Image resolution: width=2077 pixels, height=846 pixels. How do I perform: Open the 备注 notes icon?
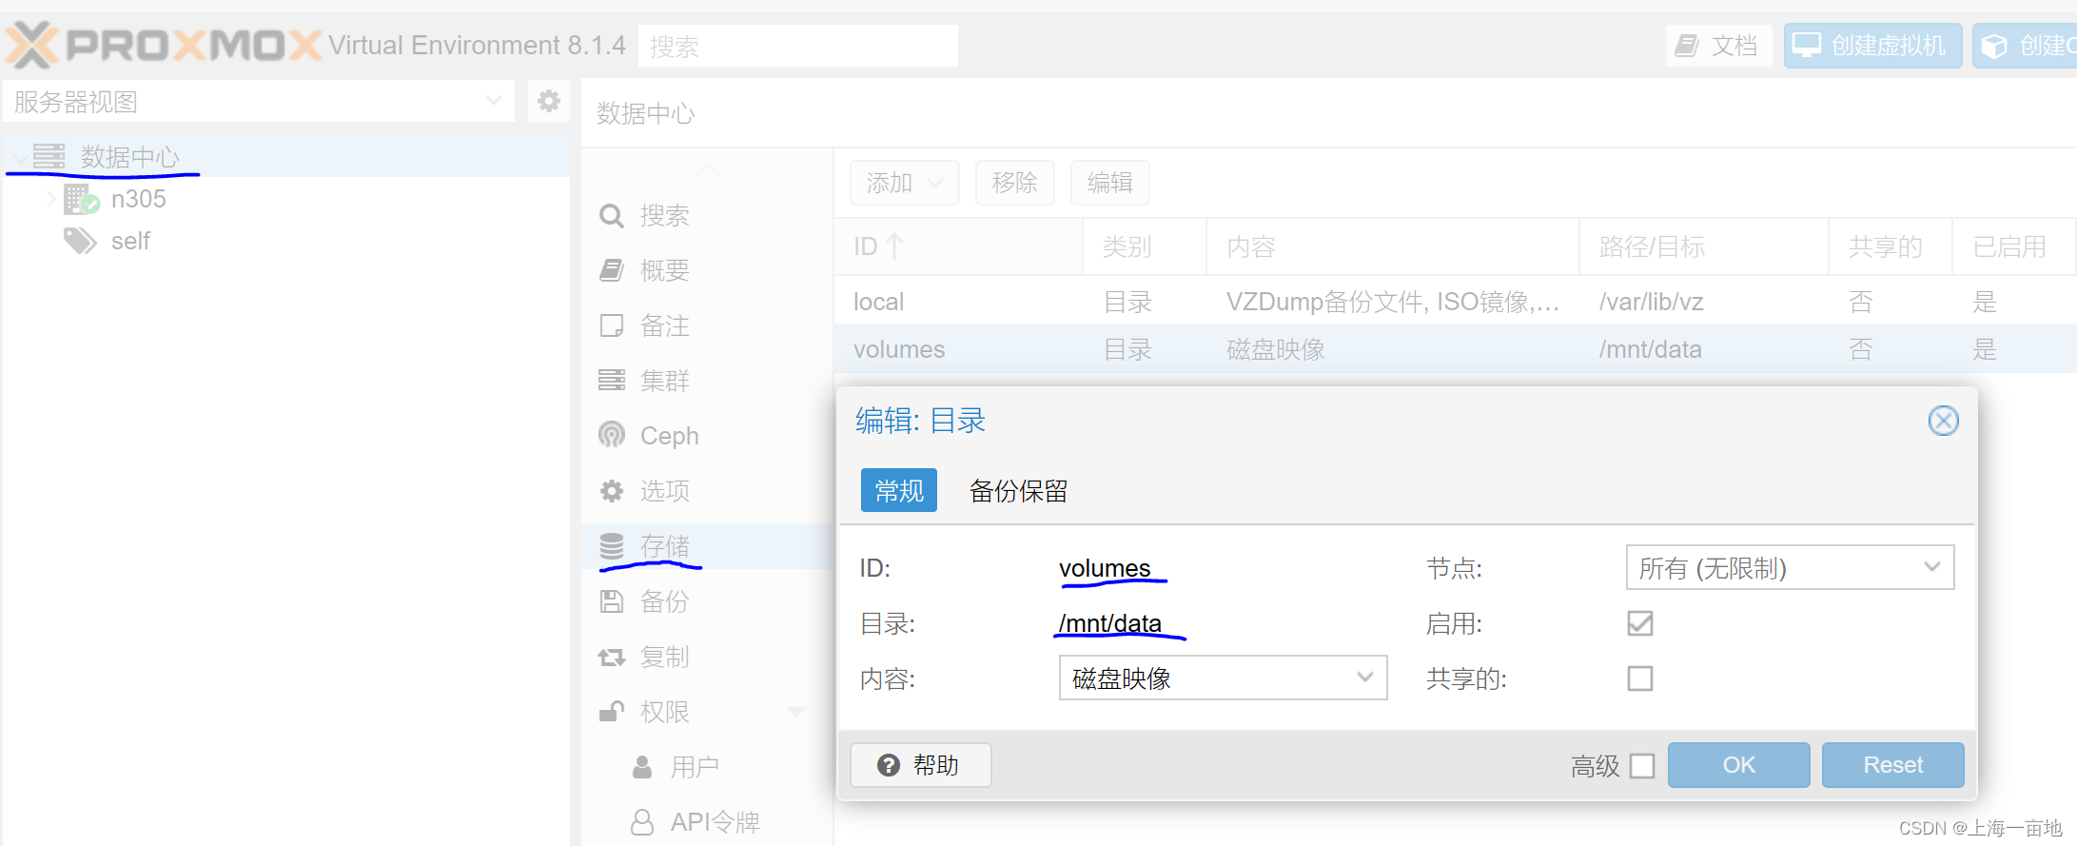[x=612, y=325]
